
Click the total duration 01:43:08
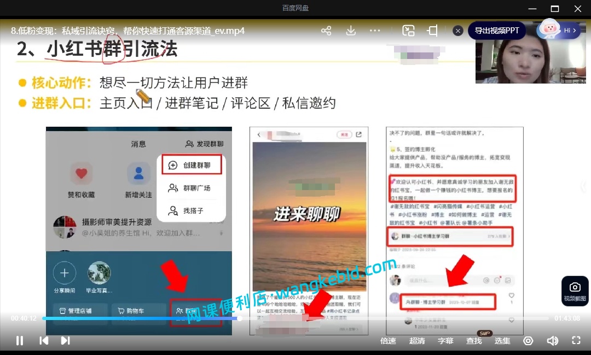point(567,318)
